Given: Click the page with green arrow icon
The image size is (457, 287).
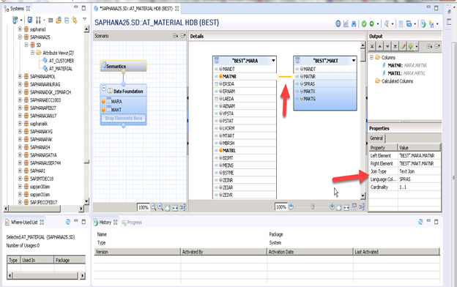Looking at the screenshot, I should pyautogui.click(x=423, y=24).
